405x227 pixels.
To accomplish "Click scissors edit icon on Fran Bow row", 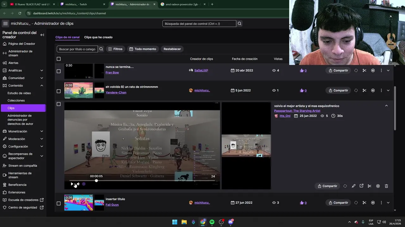I will (x=364, y=70).
